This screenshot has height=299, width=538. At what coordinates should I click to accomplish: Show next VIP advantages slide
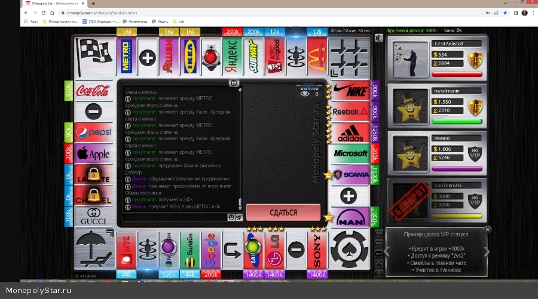tap(486, 252)
